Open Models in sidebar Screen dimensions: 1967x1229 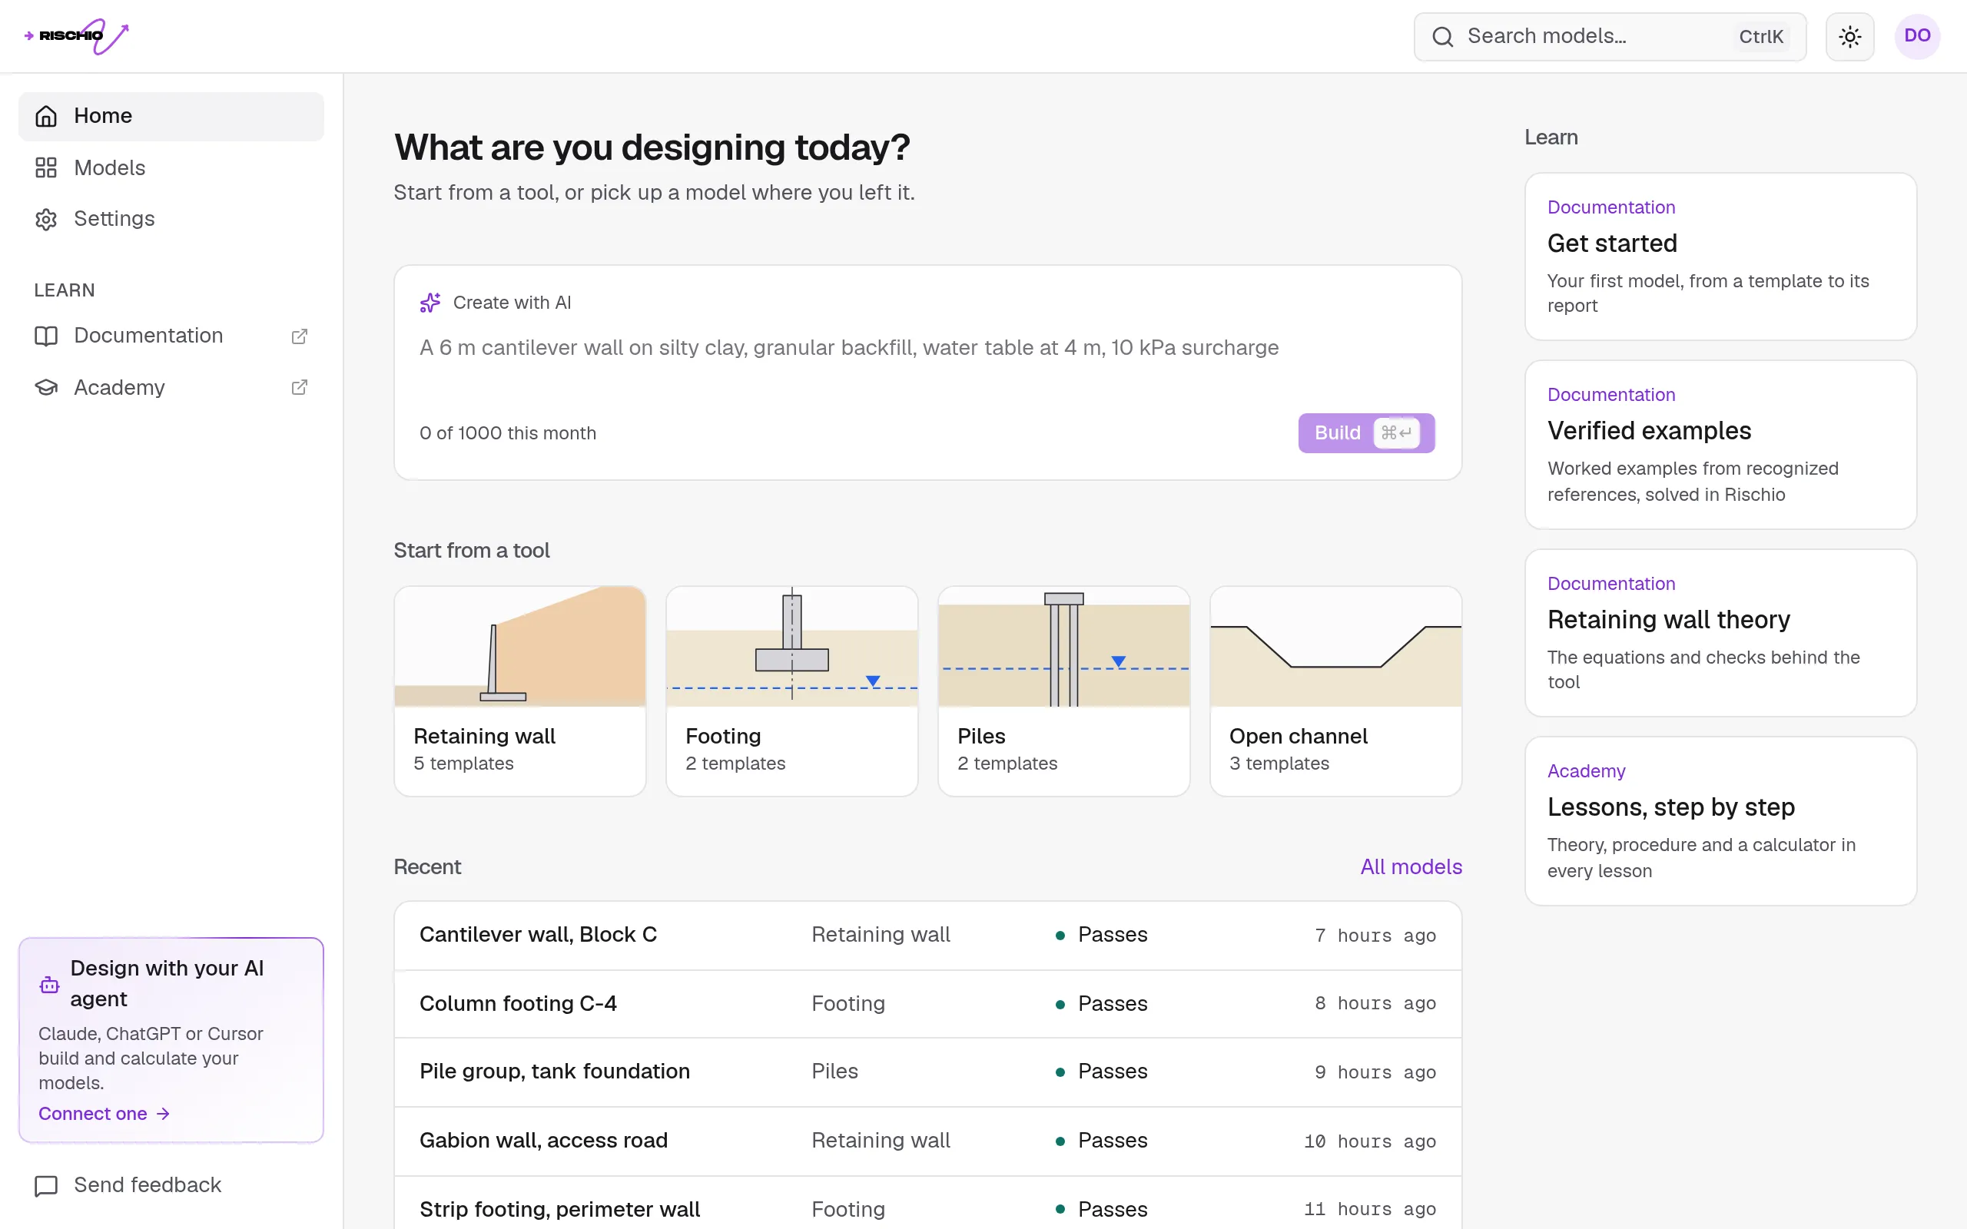point(171,167)
